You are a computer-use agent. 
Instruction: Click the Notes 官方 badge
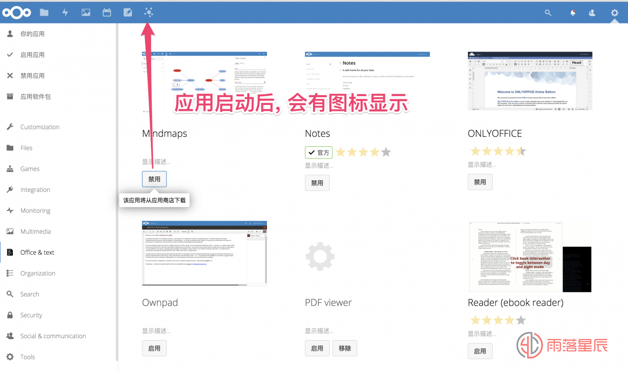pos(318,152)
